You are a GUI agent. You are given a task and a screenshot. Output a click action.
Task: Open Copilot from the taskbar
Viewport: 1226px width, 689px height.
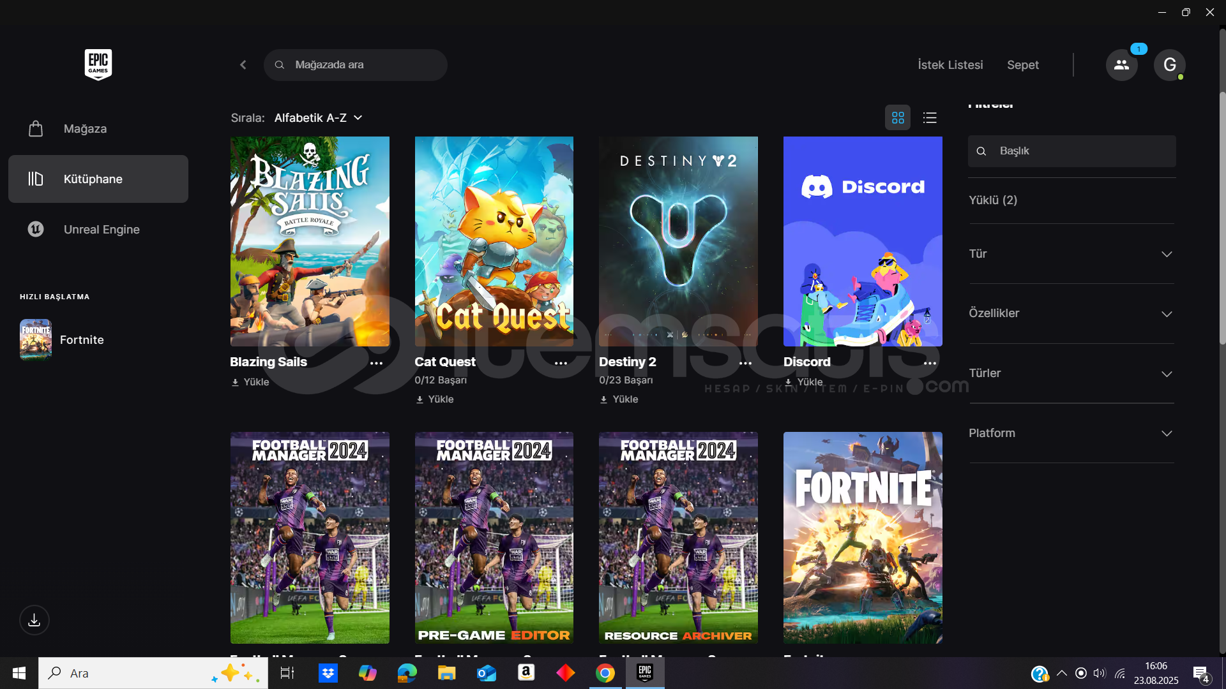tap(368, 673)
